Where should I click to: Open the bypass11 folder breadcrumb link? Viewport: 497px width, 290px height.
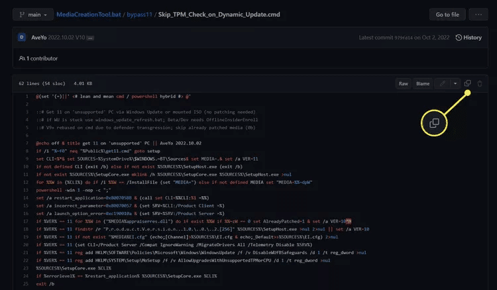pos(139,15)
